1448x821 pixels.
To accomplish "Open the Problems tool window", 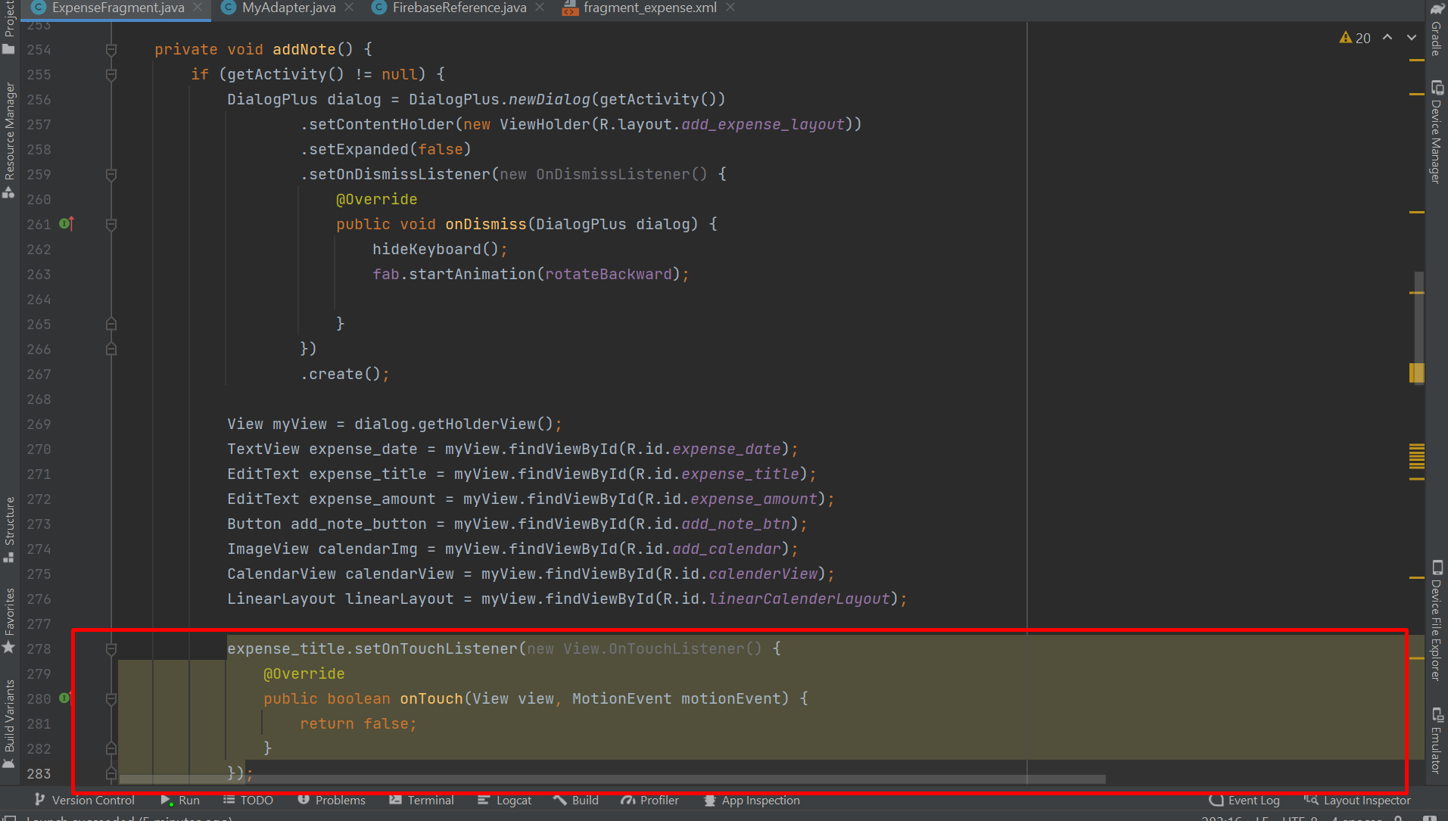I will coord(332,800).
